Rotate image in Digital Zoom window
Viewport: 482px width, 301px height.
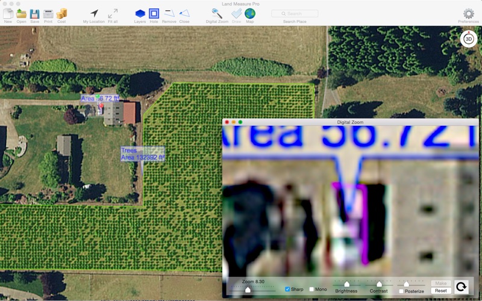(x=461, y=287)
